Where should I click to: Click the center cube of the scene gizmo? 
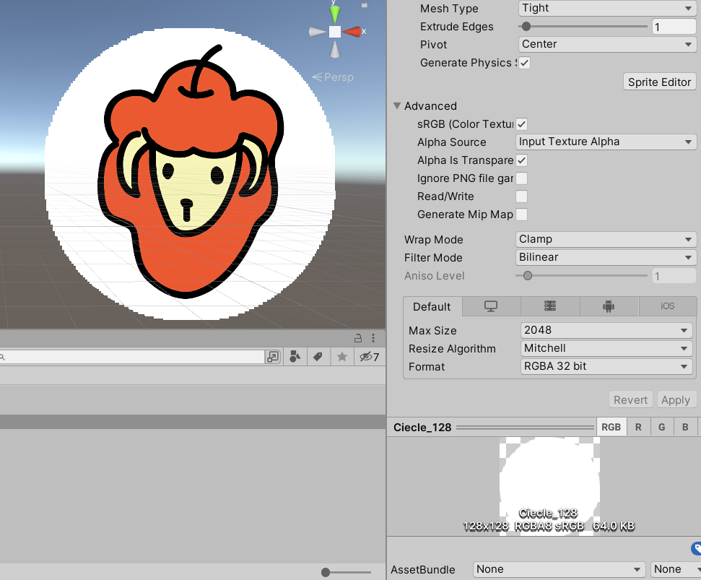tap(335, 32)
